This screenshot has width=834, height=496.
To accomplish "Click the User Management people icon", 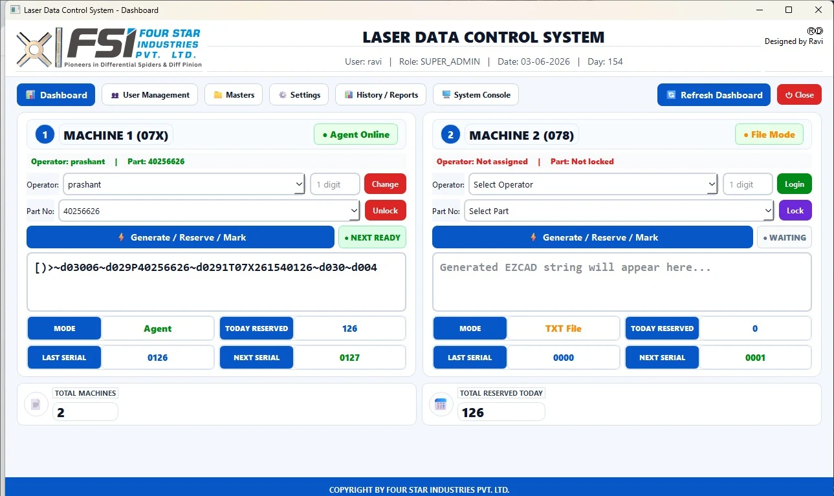I will click(115, 95).
